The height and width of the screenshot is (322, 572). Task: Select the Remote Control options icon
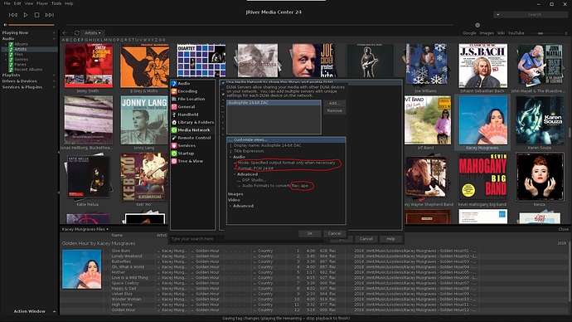click(174, 138)
